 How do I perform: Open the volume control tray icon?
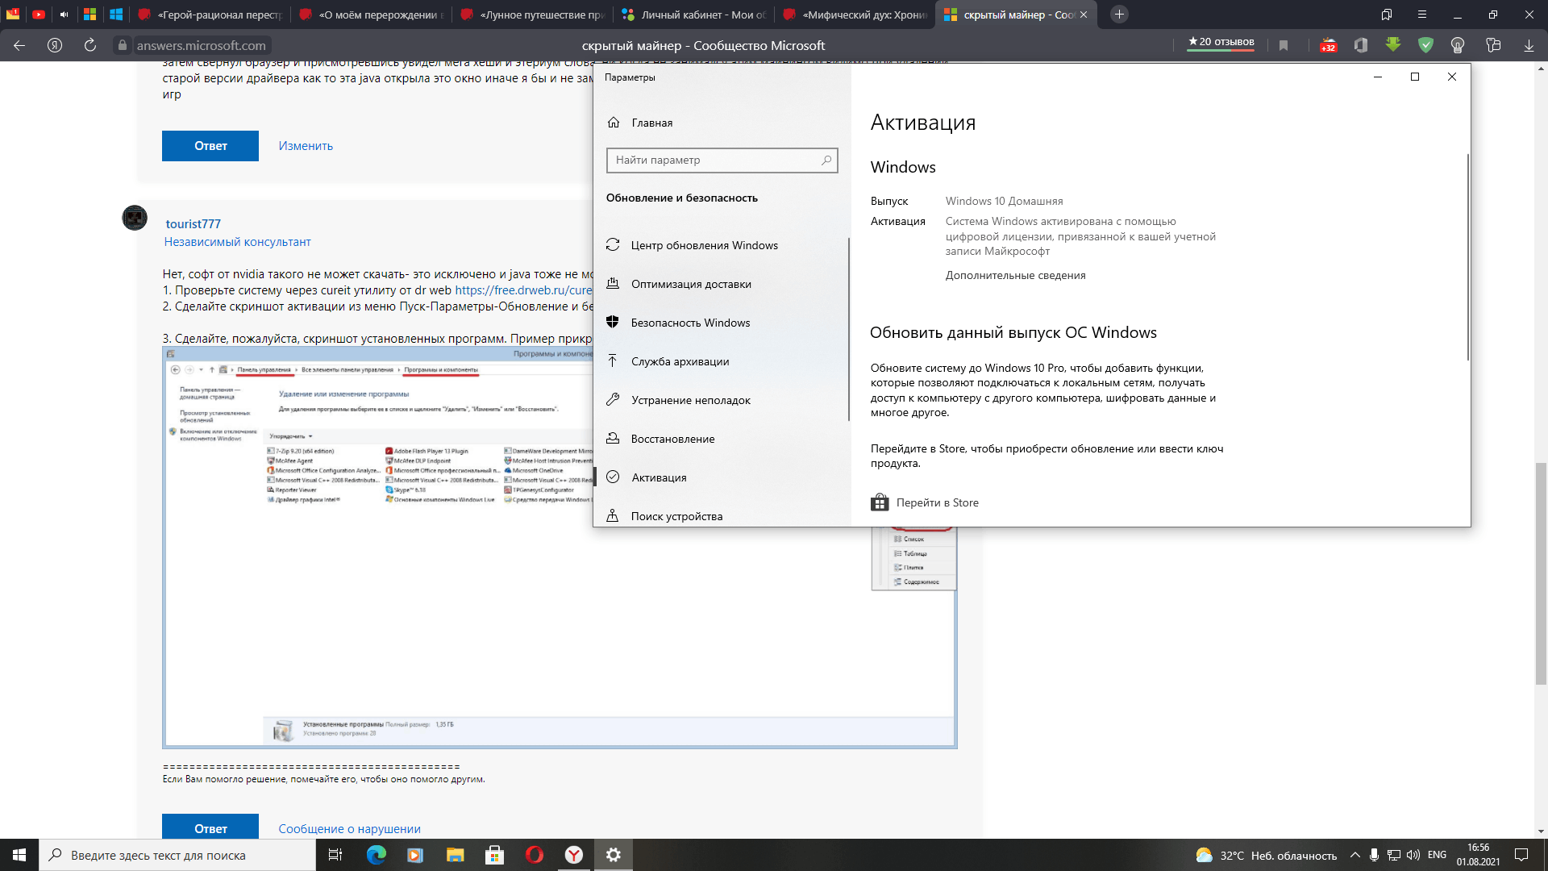1413,855
